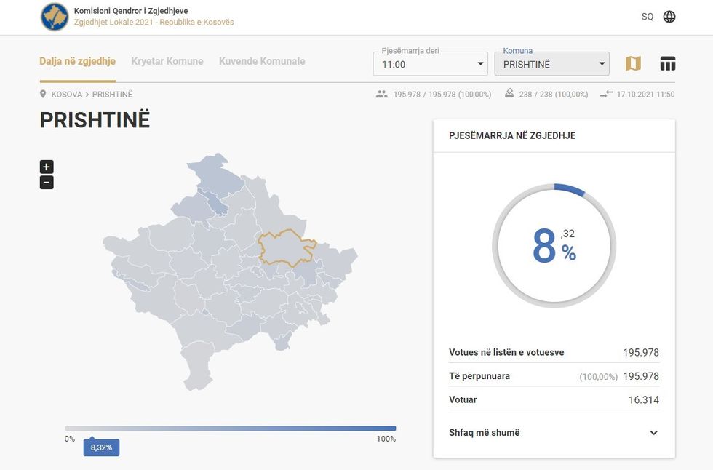Click the location pin breadcrumb icon
This screenshot has height=470, width=713.
(44, 95)
